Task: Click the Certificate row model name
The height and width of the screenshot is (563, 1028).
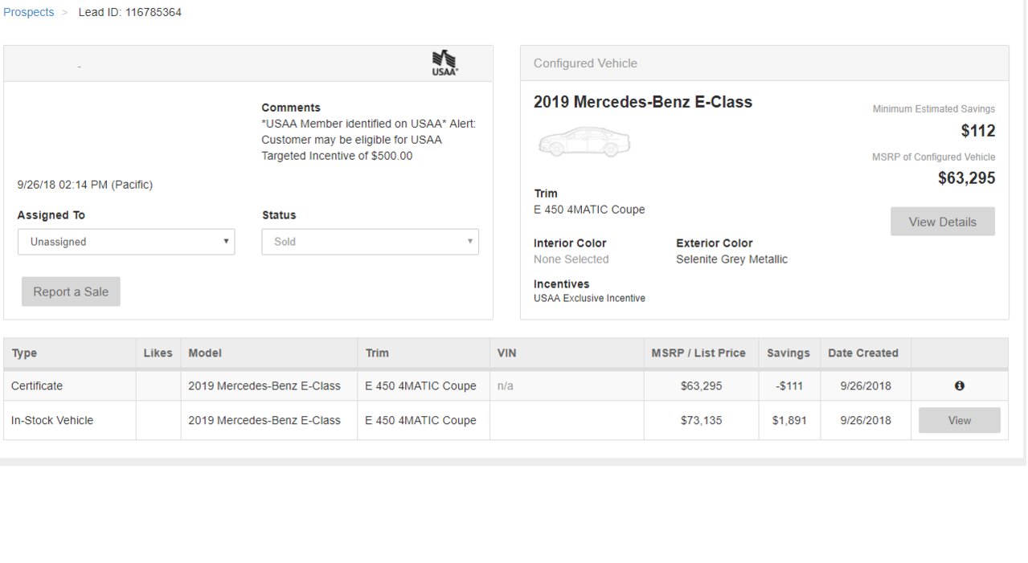Action: pyautogui.click(x=264, y=386)
